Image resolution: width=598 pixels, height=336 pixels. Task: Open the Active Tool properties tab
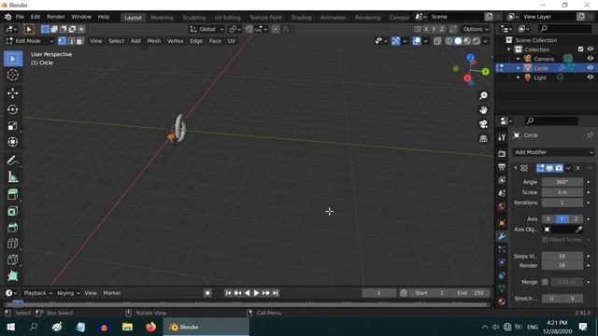(x=502, y=137)
